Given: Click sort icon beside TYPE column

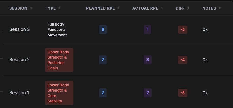Looking at the screenshot, I should click(x=59, y=8).
